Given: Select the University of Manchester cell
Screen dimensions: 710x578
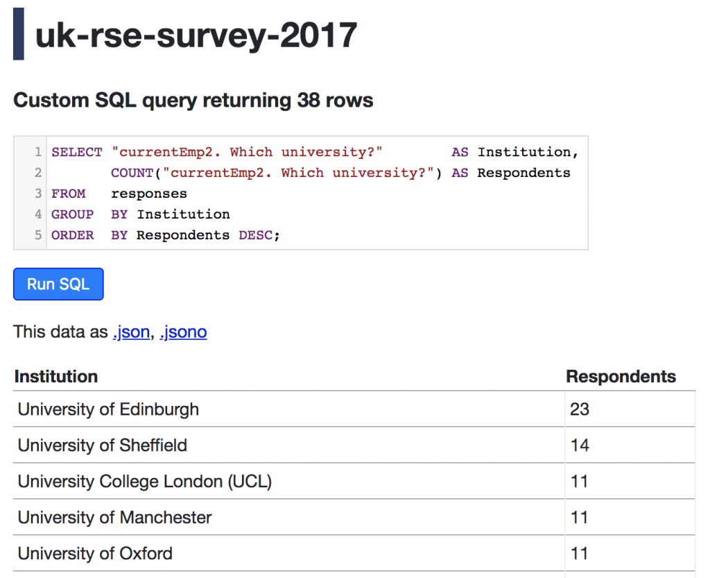Looking at the screenshot, I should pyautogui.click(x=114, y=518).
